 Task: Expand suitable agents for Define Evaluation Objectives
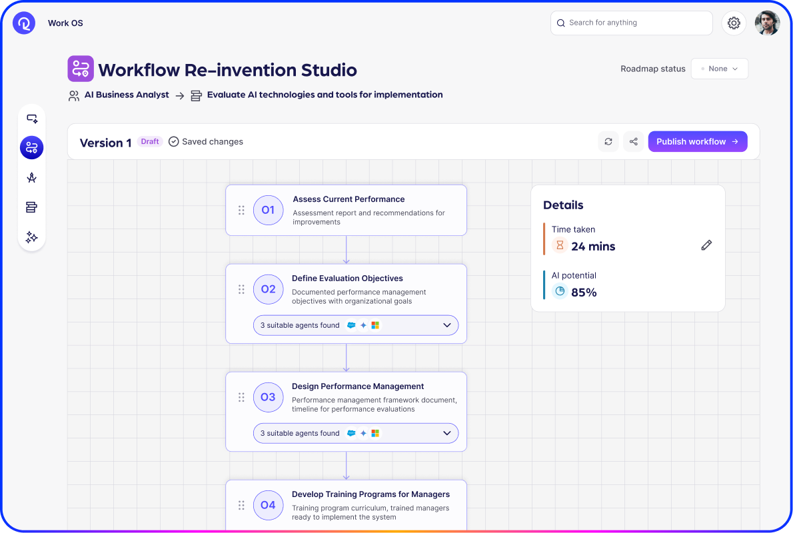(446, 325)
